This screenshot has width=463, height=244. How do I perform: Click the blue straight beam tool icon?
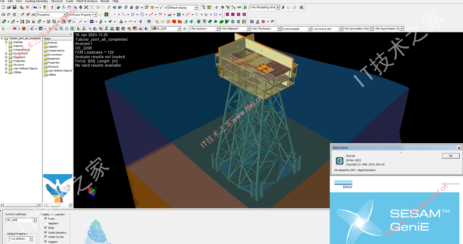click(x=80, y=22)
